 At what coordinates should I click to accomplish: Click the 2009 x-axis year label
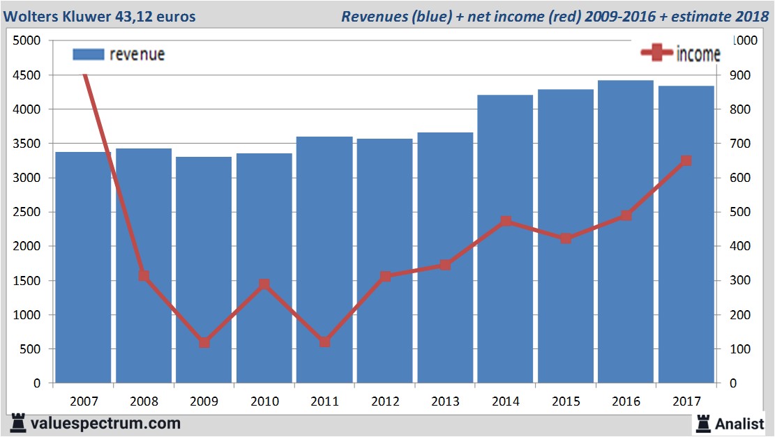tap(204, 401)
